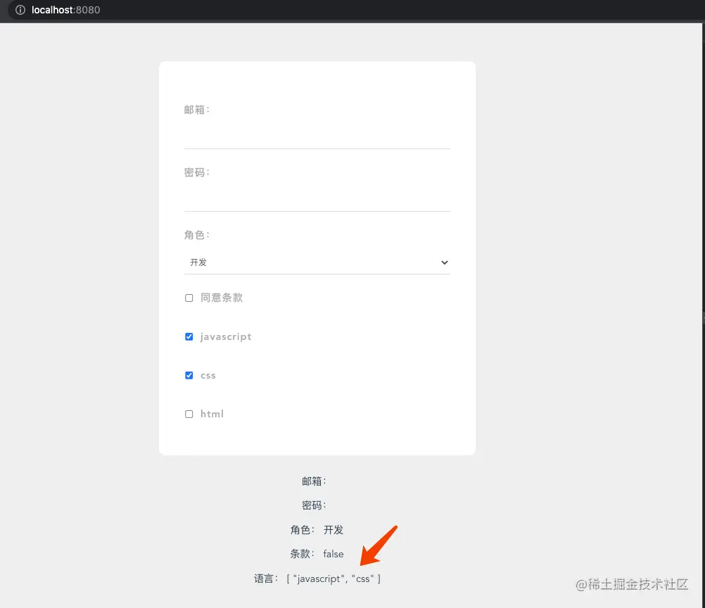Check the 同意条款 checkbox
Image resolution: width=705 pixels, height=608 pixels.
tap(189, 298)
